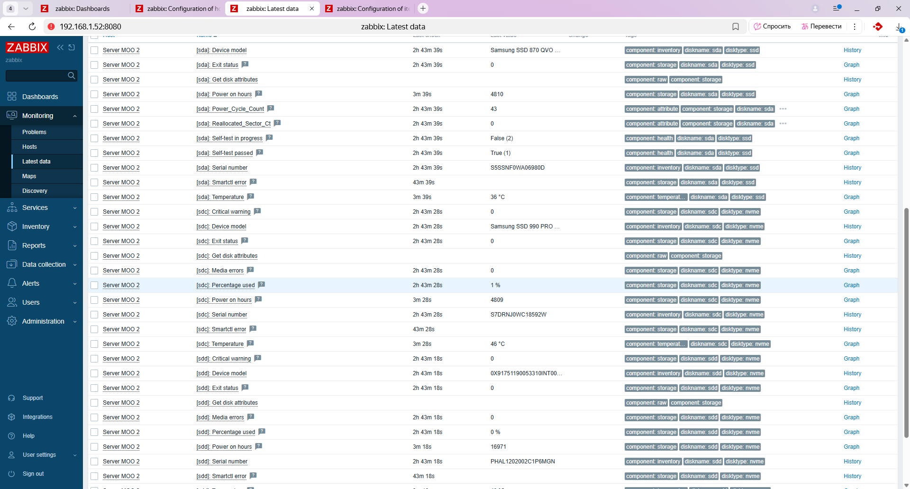The width and height of the screenshot is (910, 489).
Task: Open help icon for [sda]: Temperature
Action: 251,197
